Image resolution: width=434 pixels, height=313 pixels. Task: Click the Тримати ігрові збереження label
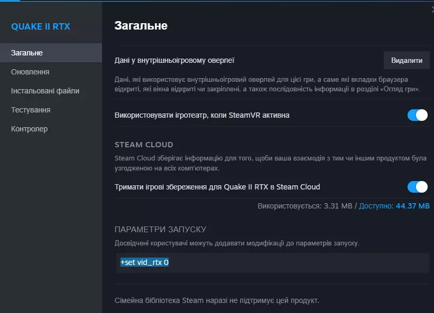[217, 187]
